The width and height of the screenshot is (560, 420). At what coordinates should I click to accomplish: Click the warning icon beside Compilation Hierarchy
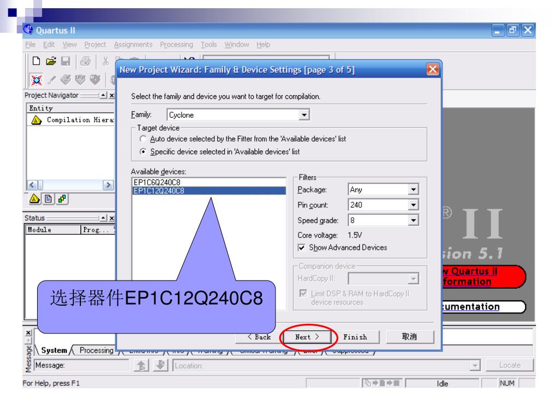pos(36,120)
